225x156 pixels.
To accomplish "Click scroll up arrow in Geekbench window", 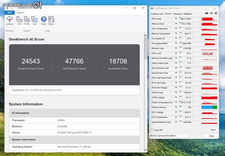I will pyautogui.click(x=146, y=35).
